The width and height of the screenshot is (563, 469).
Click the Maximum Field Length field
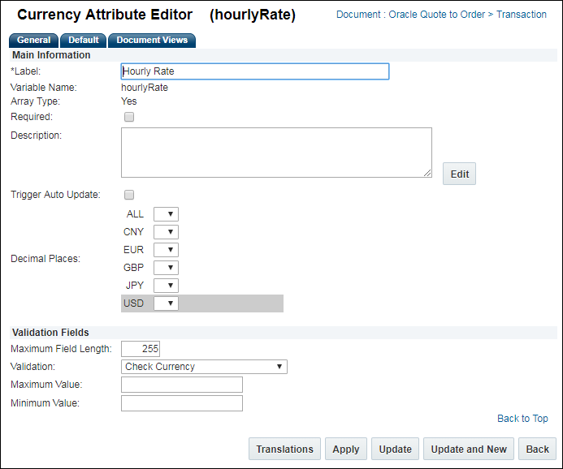pos(141,349)
